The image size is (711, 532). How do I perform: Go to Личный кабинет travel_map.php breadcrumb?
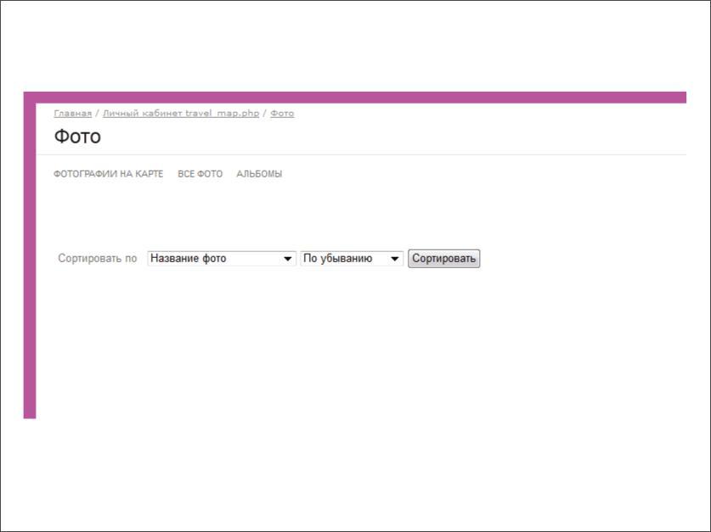(x=180, y=114)
